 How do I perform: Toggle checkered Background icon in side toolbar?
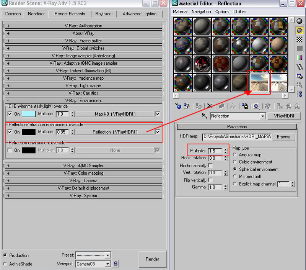coord(299,39)
